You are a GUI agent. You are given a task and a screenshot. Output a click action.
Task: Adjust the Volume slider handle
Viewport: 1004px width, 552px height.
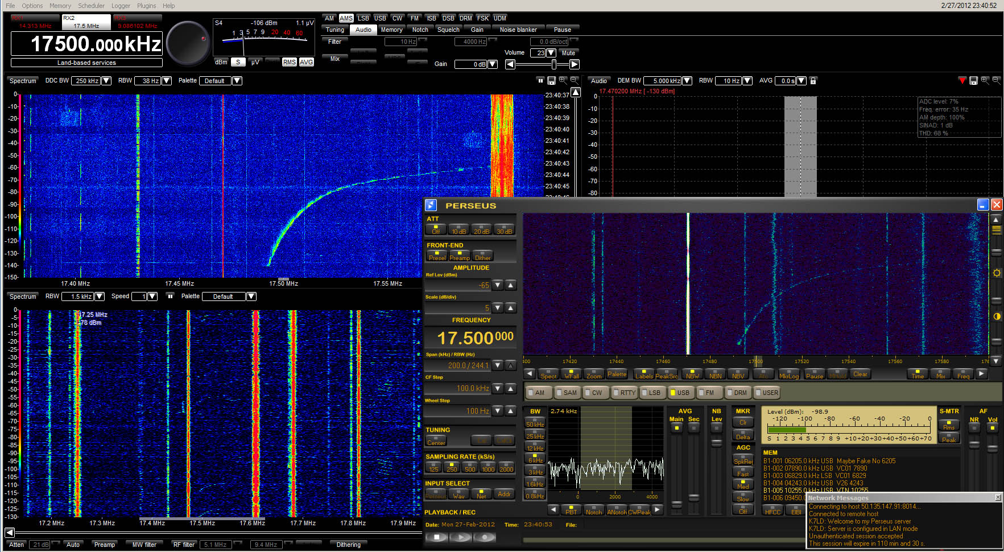[553, 64]
